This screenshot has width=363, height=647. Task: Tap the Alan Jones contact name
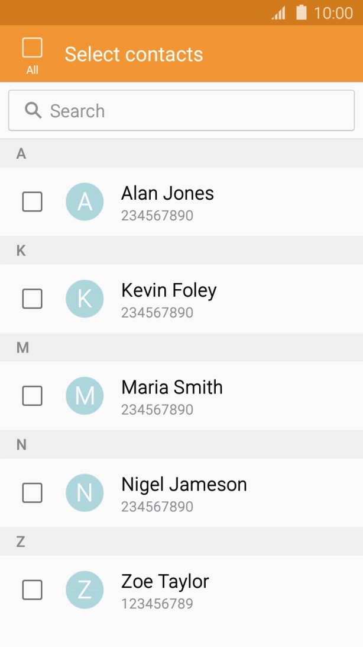point(167,193)
